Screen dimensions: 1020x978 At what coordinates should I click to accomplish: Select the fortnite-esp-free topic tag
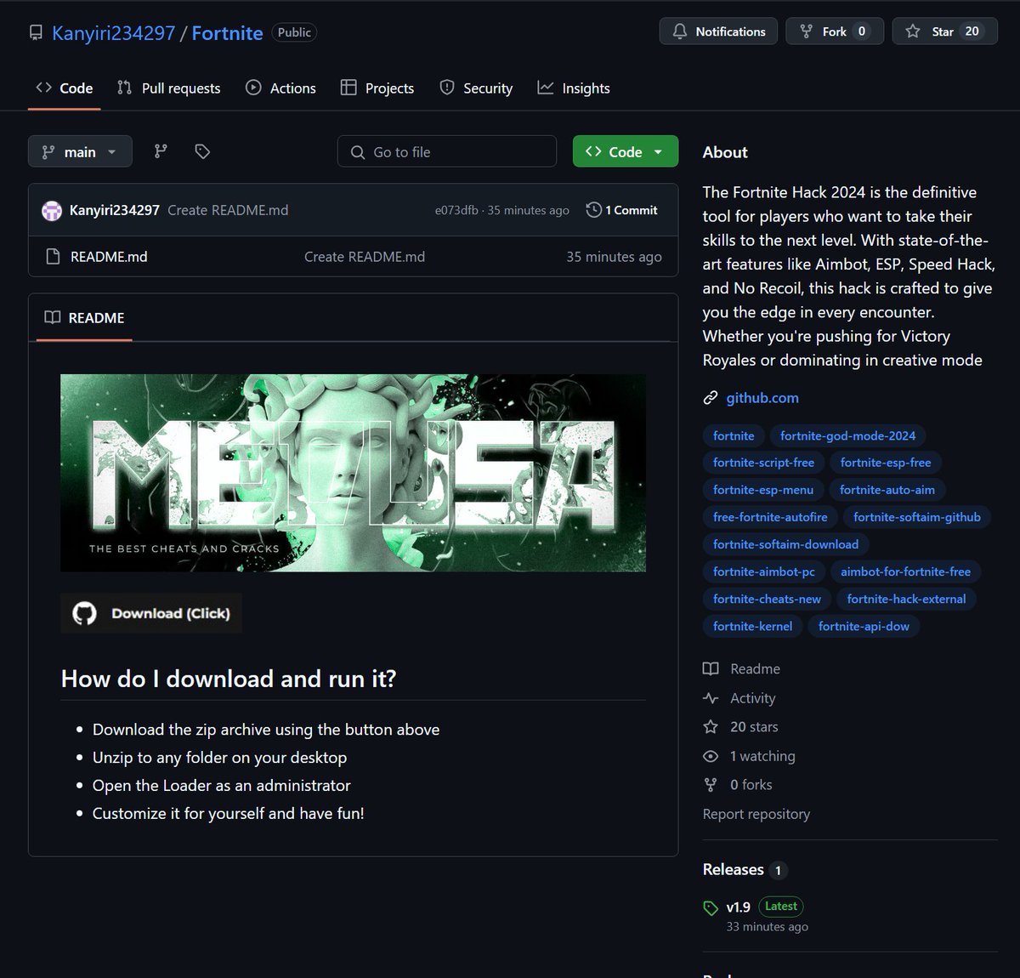click(886, 463)
